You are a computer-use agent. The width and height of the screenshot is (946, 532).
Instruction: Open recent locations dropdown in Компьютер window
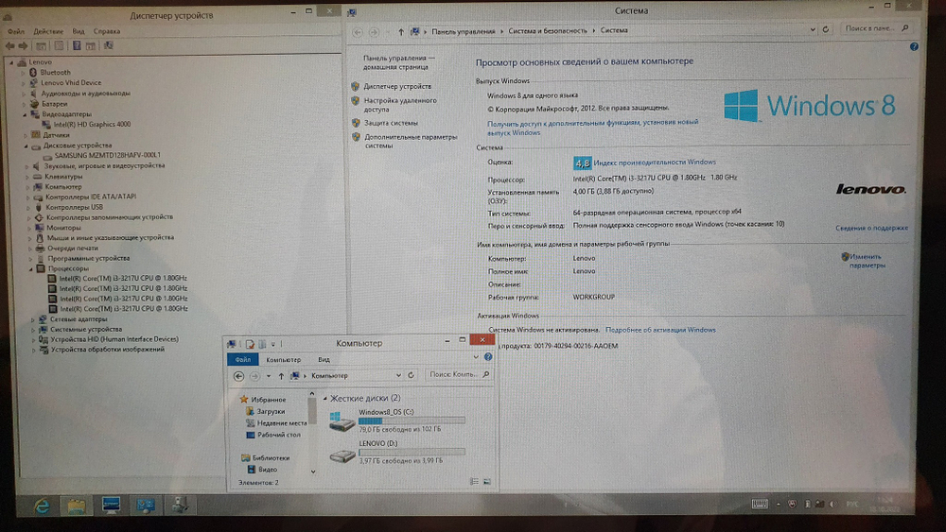[x=269, y=376]
